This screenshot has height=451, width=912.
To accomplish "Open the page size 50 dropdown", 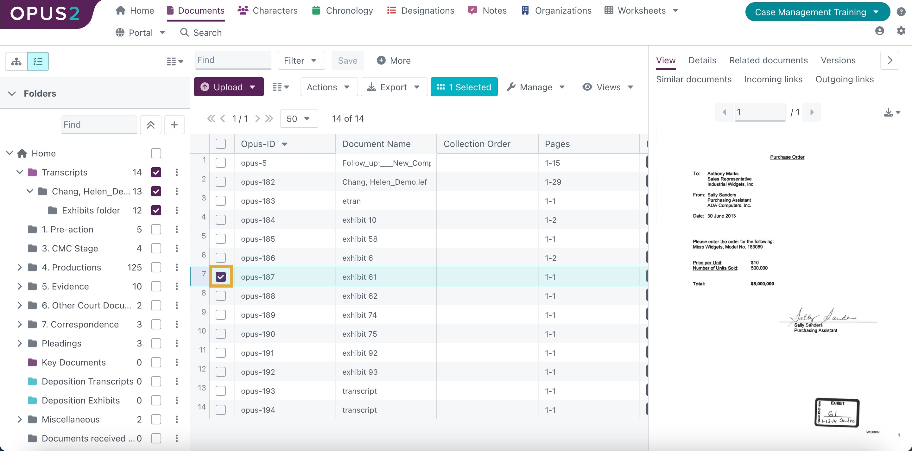I will tap(298, 118).
